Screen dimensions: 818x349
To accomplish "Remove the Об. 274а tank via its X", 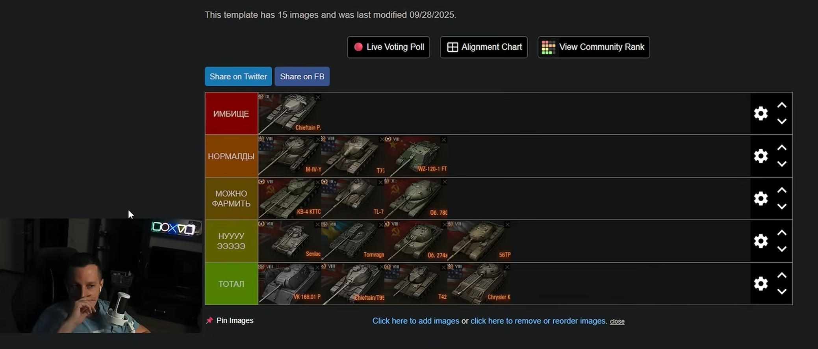I will click(444, 225).
